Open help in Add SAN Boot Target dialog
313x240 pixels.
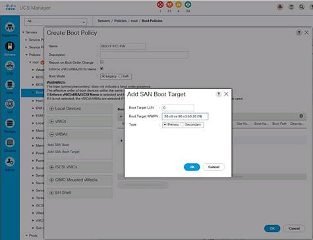click(219, 94)
